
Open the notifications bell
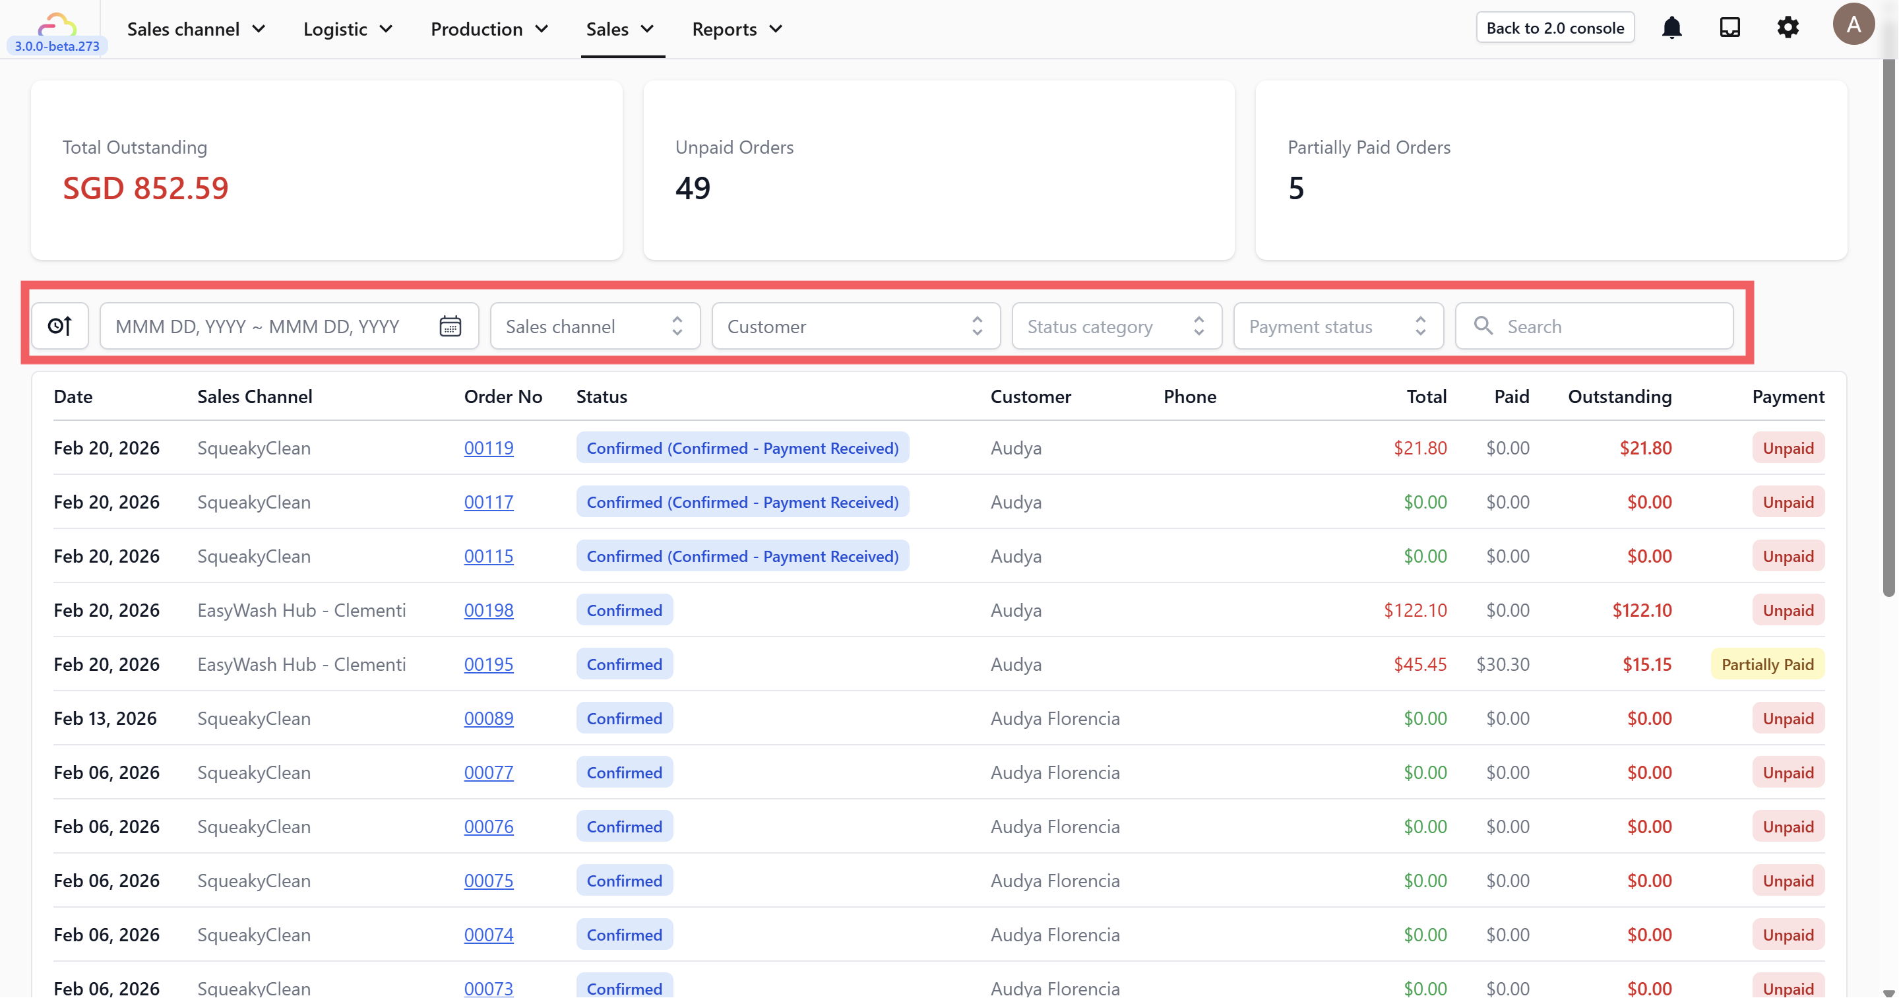pyautogui.click(x=1671, y=28)
